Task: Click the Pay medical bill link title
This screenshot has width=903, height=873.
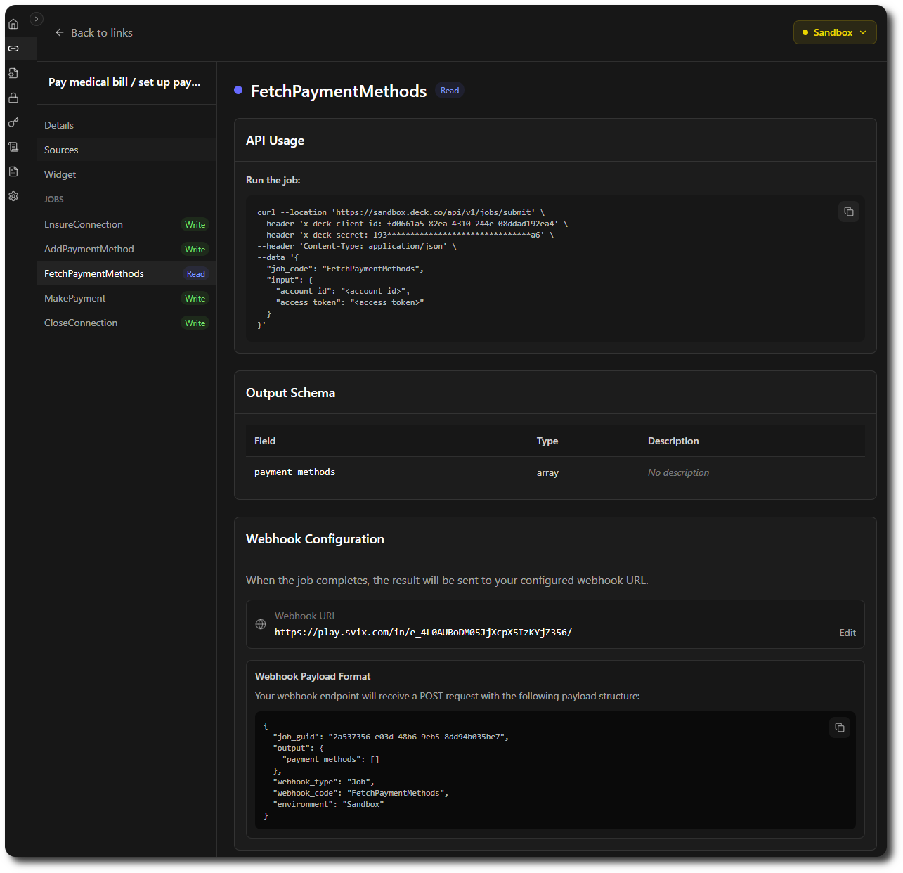Action: 124,82
